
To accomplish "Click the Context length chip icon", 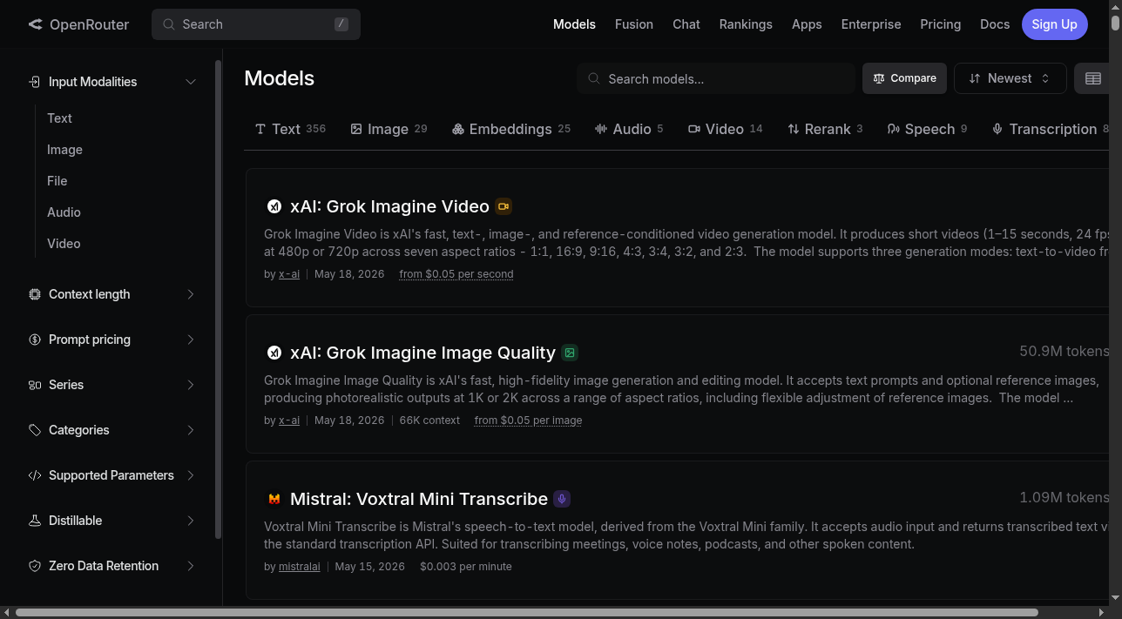I will click(35, 294).
